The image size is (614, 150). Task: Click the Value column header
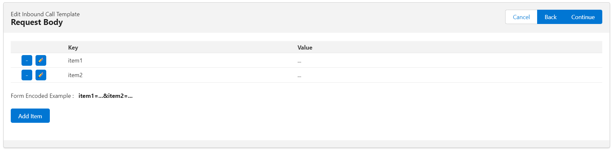tap(305, 48)
